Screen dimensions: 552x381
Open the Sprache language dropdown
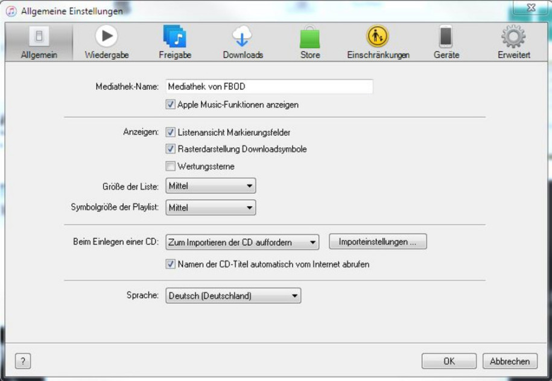click(233, 295)
